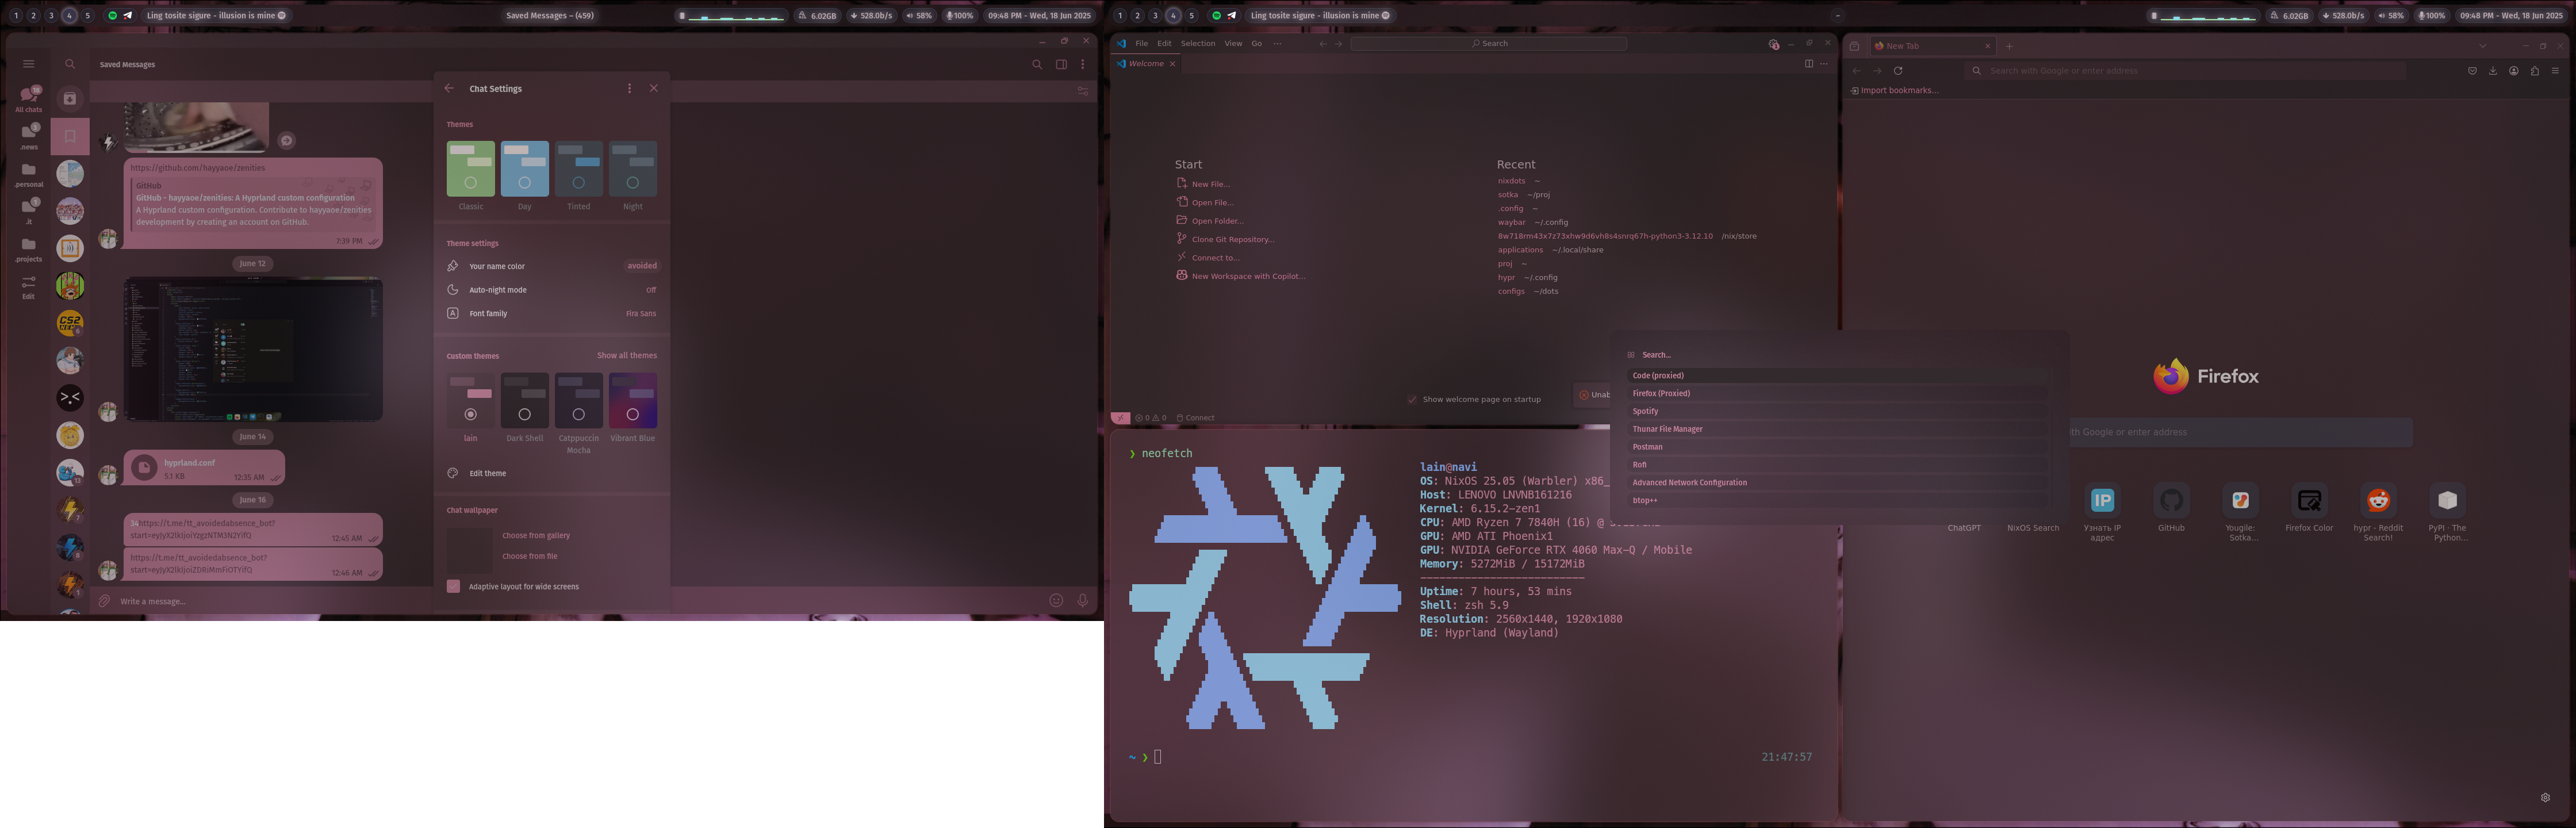This screenshot has width=2576, height=828.
Task: Change Font family from Fira Sans
Action: pos(552,313)
